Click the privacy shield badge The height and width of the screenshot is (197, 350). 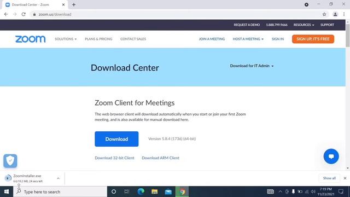coord(10,161)
